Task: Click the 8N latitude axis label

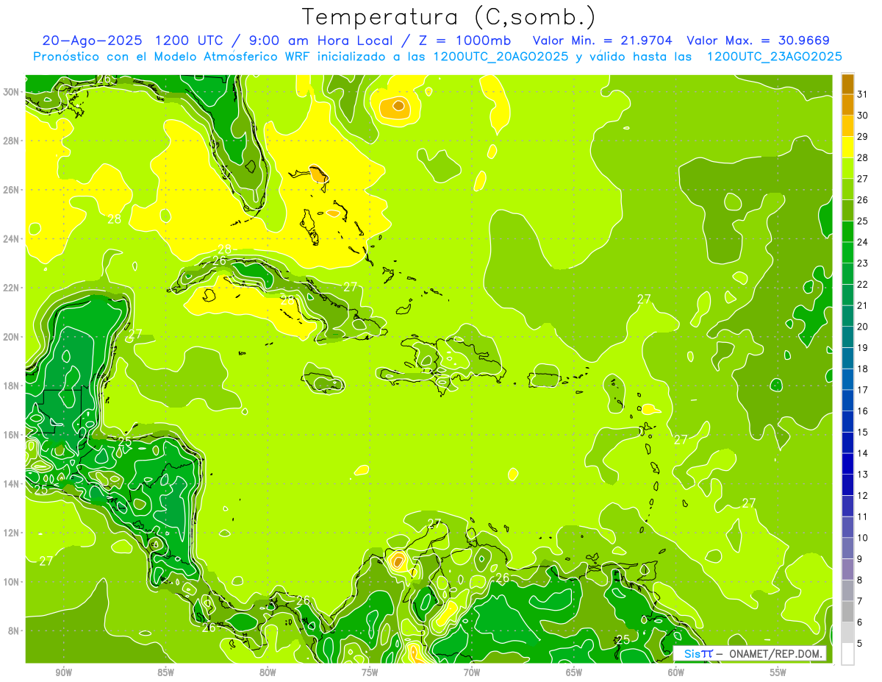Action: click(14, 631)
